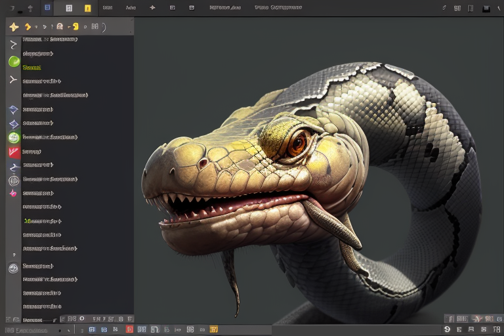Click the circular arrow icon at bottom right
Image resolution: width=504 pixels, height=336 pixels.
coord(448,328)
